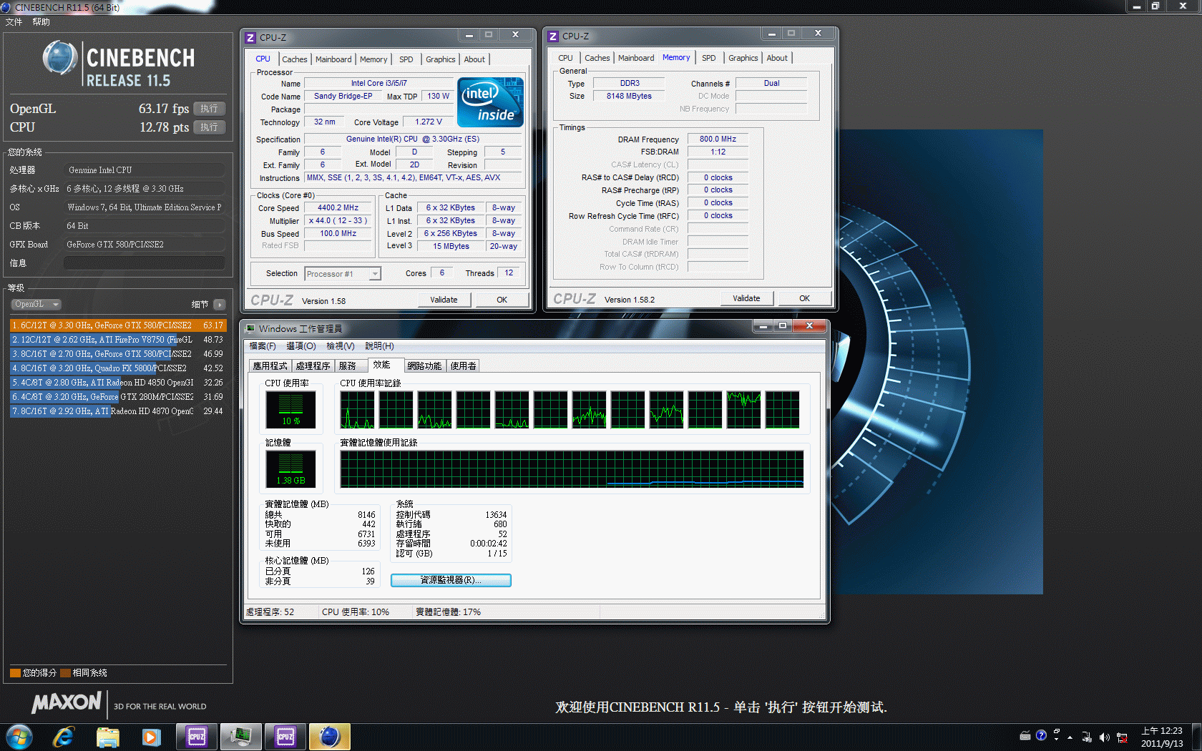Select ranking row 4 Quadro FX 5800
1202x751 pixels.
tap(117, 368)
